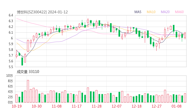The height and width of the screenshot is (112, 189).
Task: Click the 10-30 date axis label
Action: (x=37, y=106)
